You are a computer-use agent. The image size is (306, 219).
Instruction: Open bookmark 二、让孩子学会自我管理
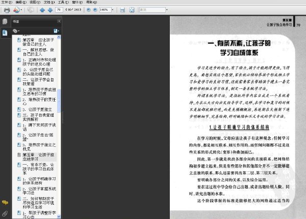(x=38, y=82)
